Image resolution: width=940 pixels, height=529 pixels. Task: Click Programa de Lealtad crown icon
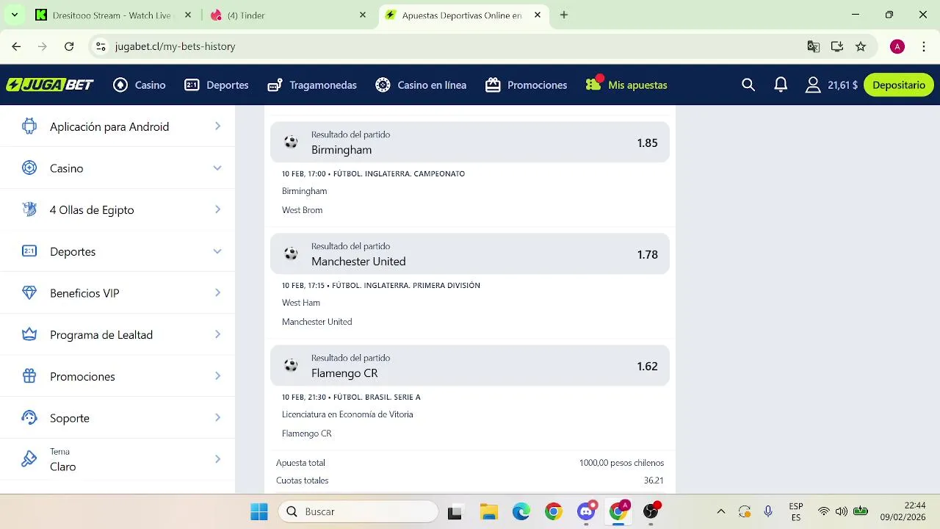(x=29, y=334)
